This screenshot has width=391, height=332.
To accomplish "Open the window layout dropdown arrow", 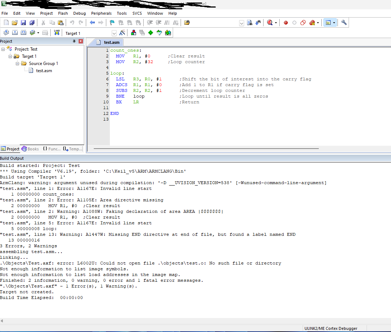I will pos(334,22).
